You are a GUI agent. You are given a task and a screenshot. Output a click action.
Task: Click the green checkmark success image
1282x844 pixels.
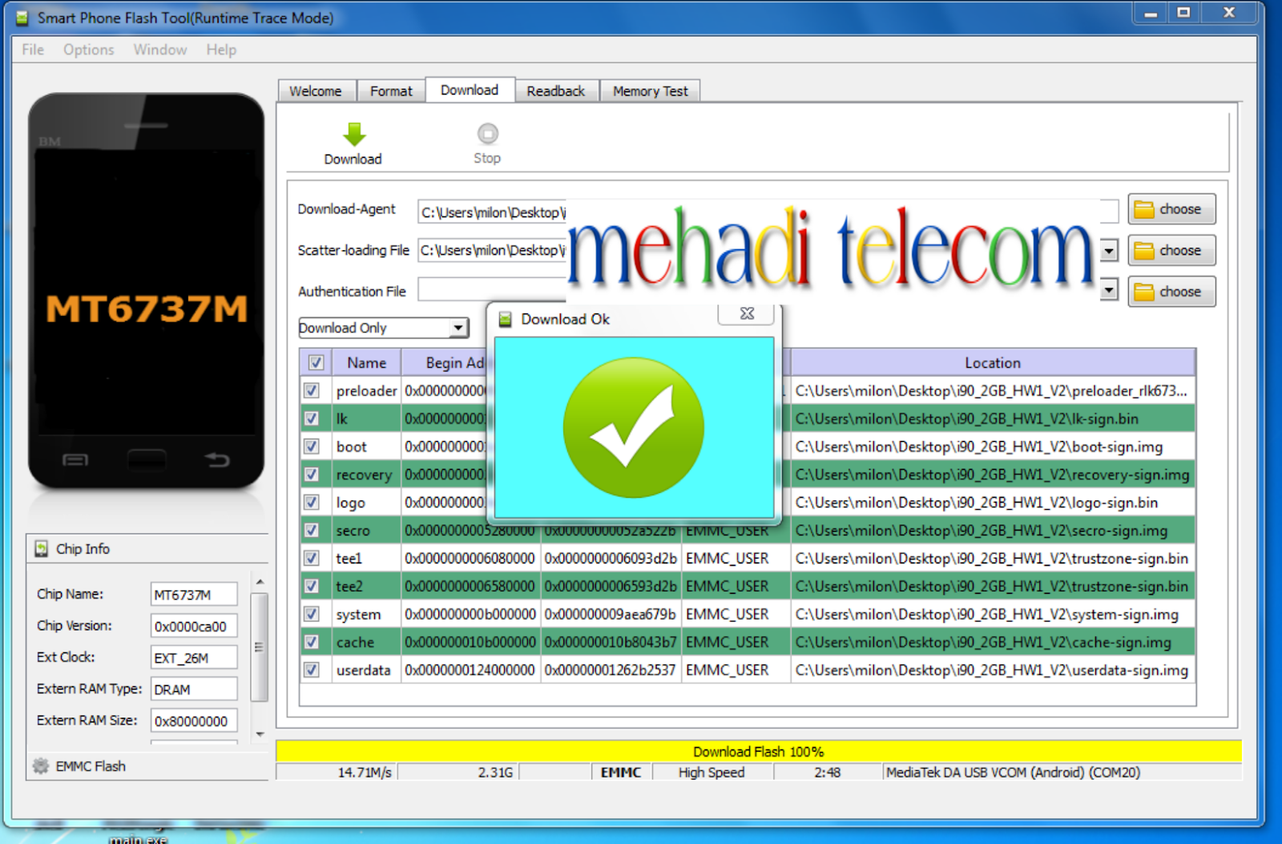click(x=634, y=427)
